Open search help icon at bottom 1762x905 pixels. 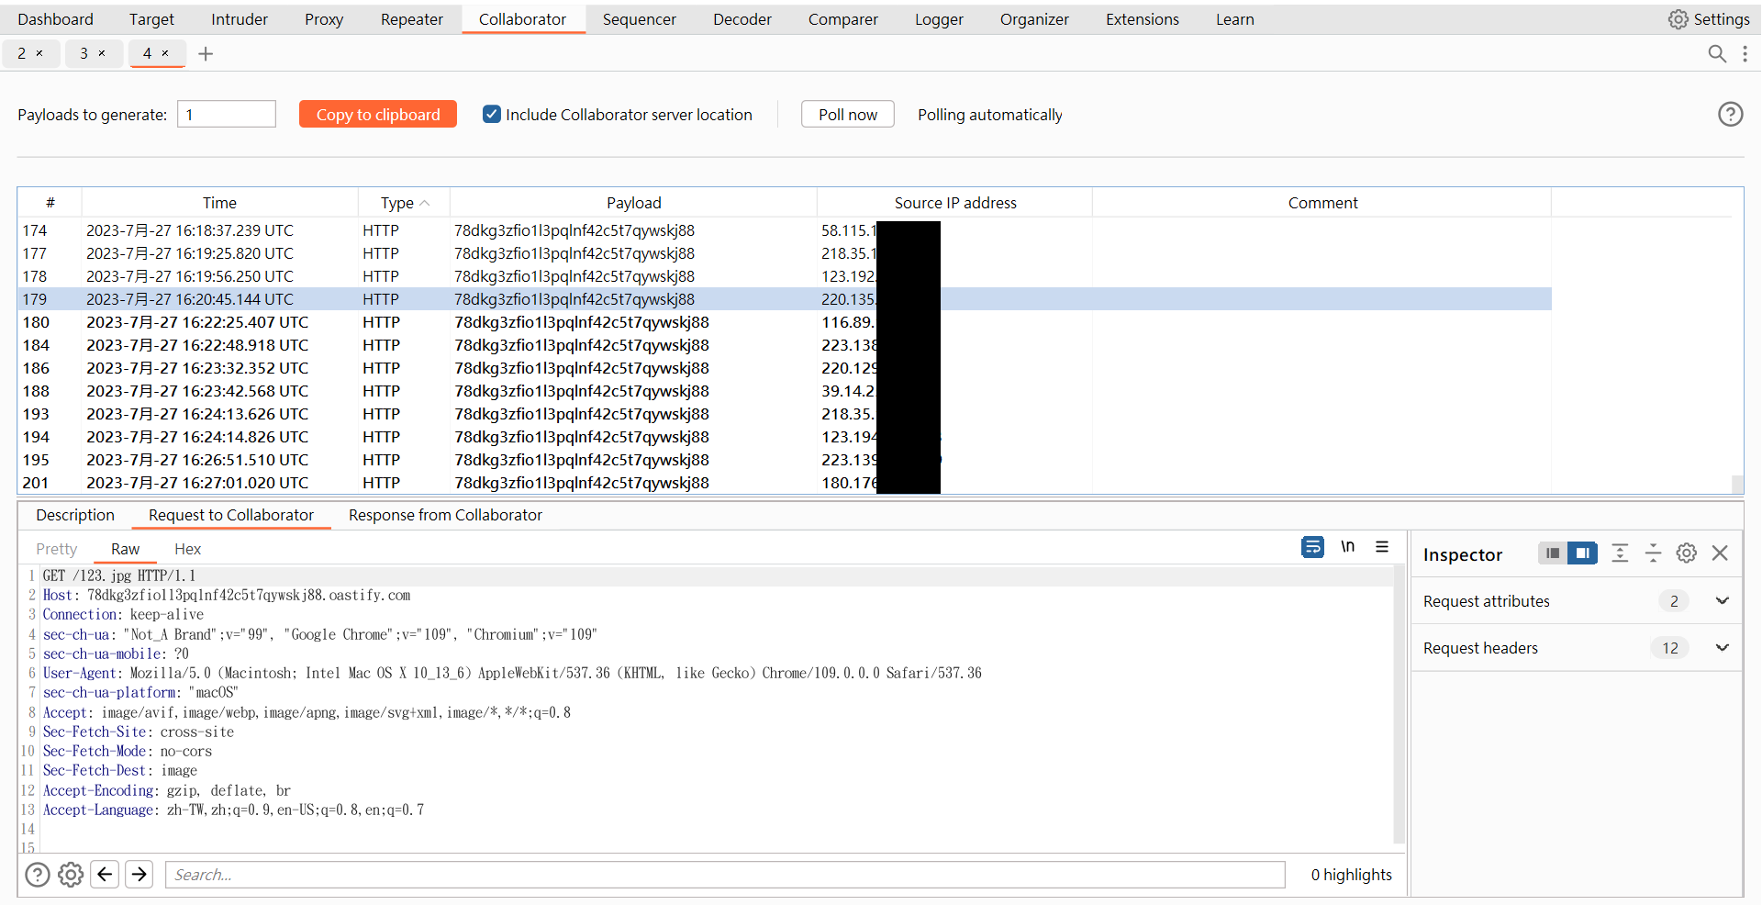click(38, 875)
